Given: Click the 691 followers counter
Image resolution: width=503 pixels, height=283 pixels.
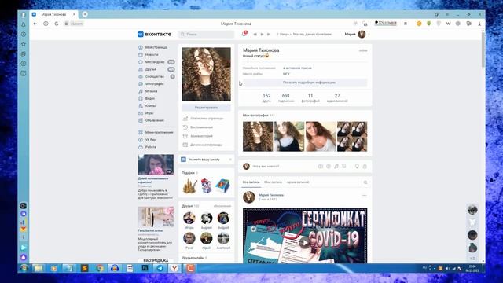Looking at the screenshot, I should coord(285,97).
